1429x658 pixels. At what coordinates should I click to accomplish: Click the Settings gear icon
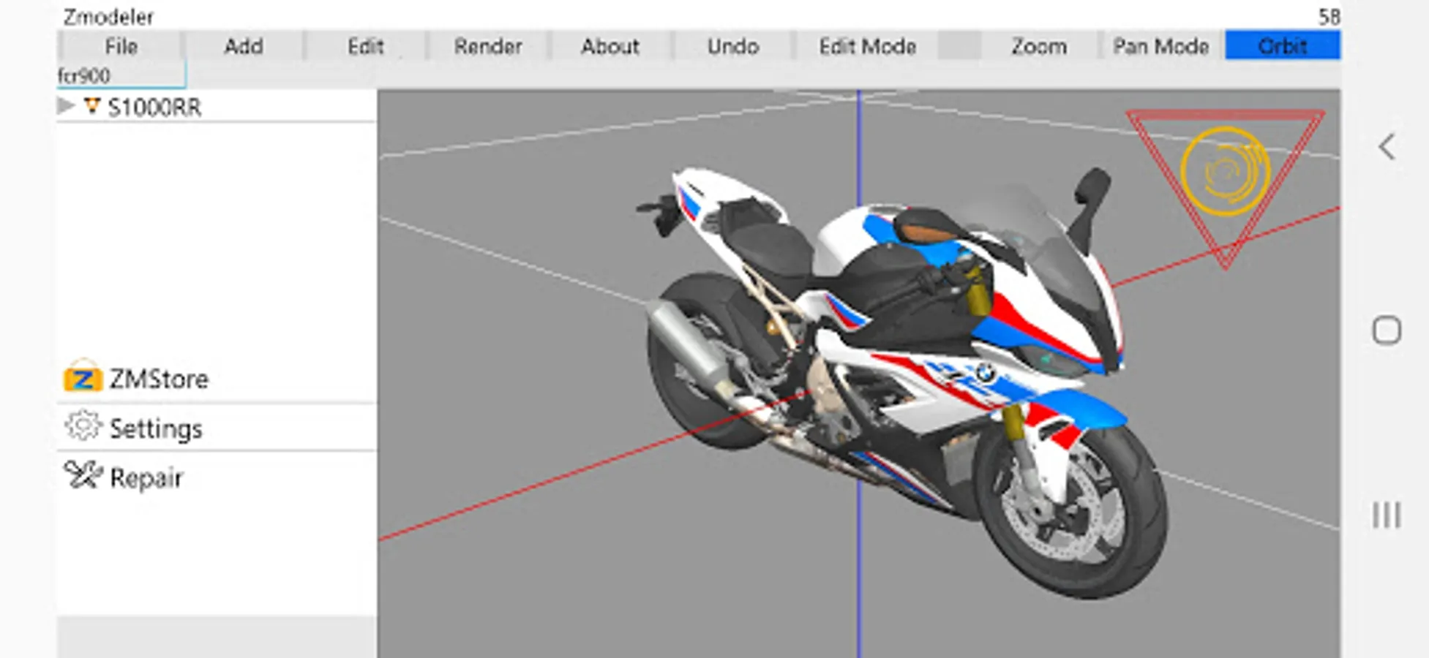pos(83,426)
